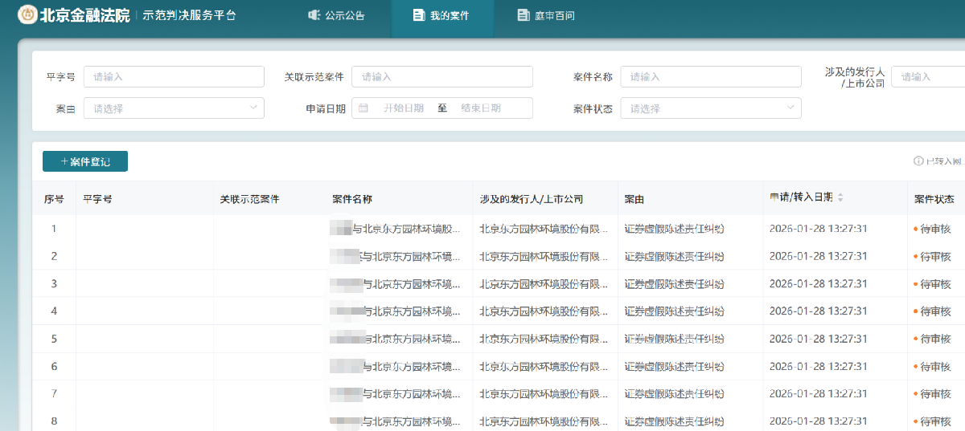Select the 结束日期 date field

[481, 108]
